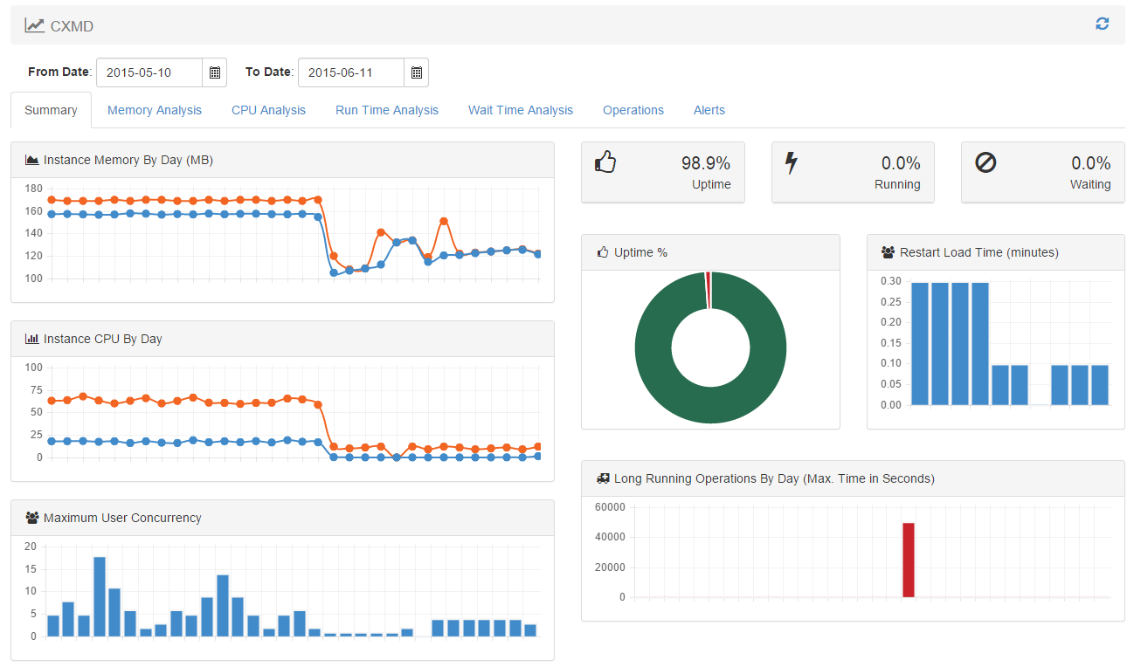Open the From Date calendar picker

[x=215, y=72]
